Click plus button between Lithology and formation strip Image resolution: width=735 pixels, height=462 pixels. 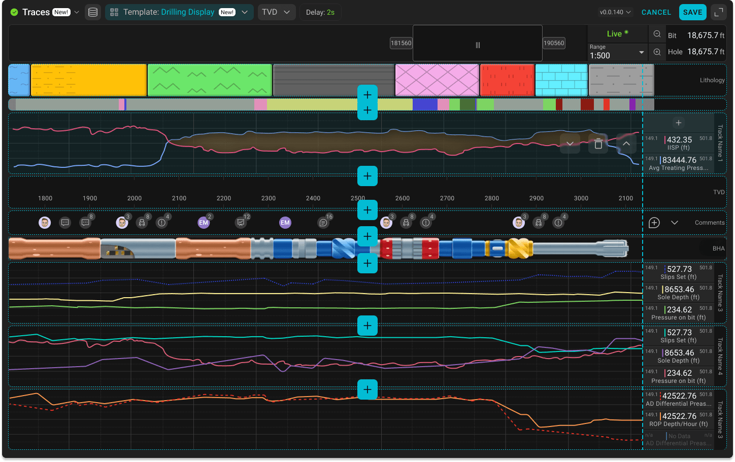coord(367,95)
